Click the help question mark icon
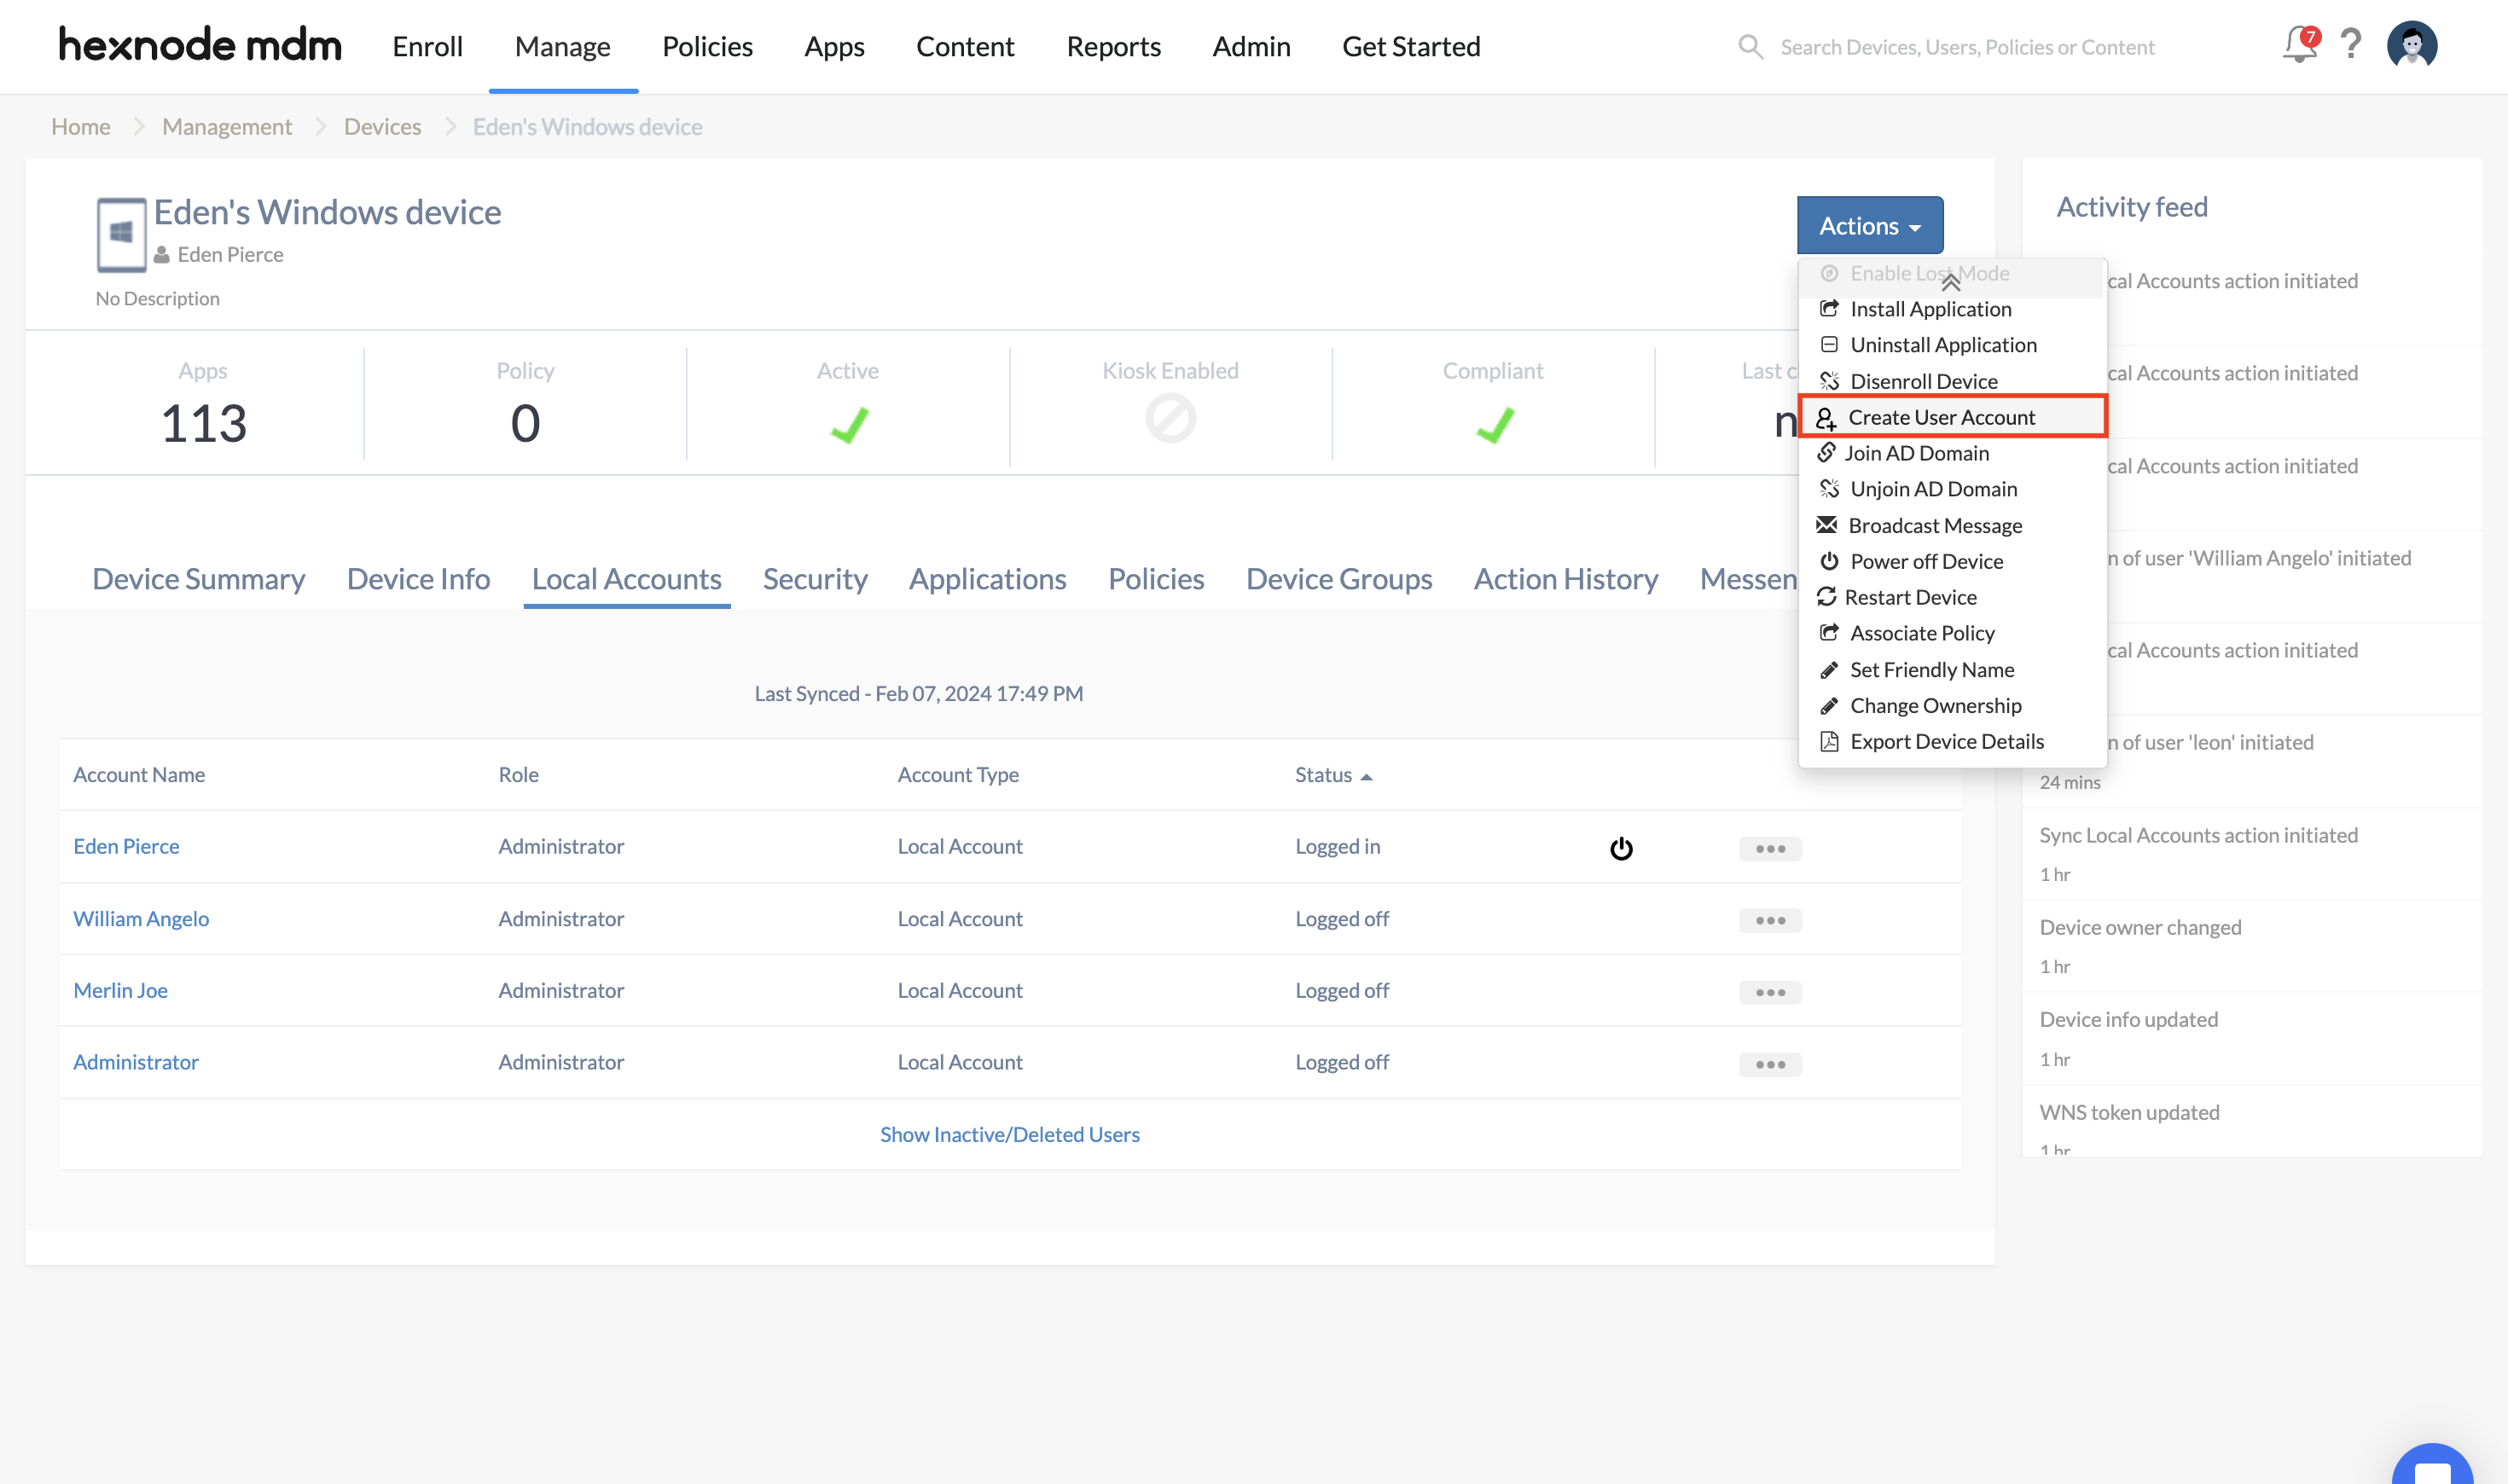Screen dimensions: 2508x1484 click(2351, 44)
